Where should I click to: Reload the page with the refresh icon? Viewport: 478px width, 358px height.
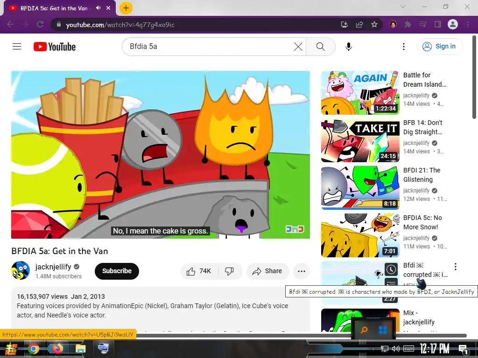click(x=40, y=25)
